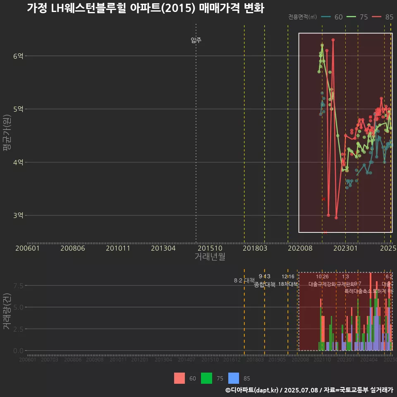The width and height of the screenshot is (397, 397).
Task: Click '200806' on the price chart axis
Action: click(73, 248)
